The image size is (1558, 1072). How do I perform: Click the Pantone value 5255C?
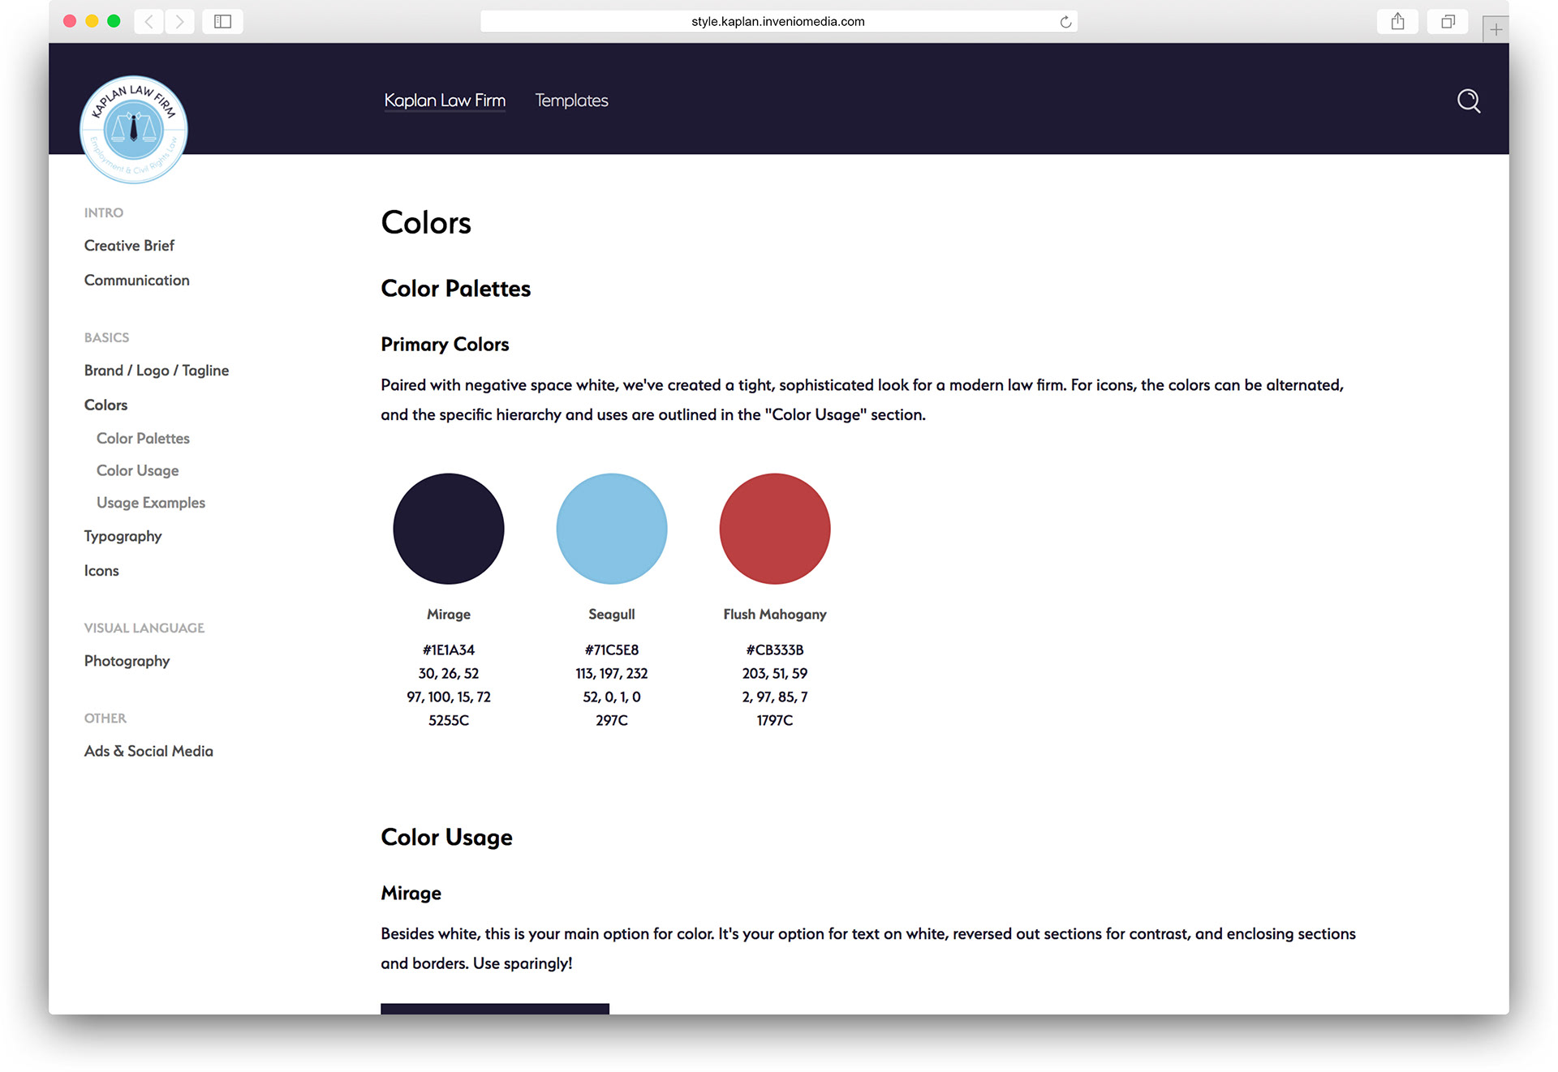tap(449, 721)
